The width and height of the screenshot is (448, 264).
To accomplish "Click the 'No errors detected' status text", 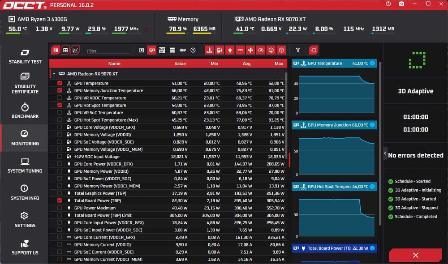I will tap(415, 155).
